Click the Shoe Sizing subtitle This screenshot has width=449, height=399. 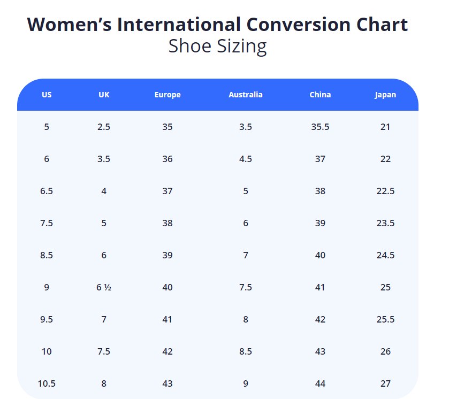point(217,47)
